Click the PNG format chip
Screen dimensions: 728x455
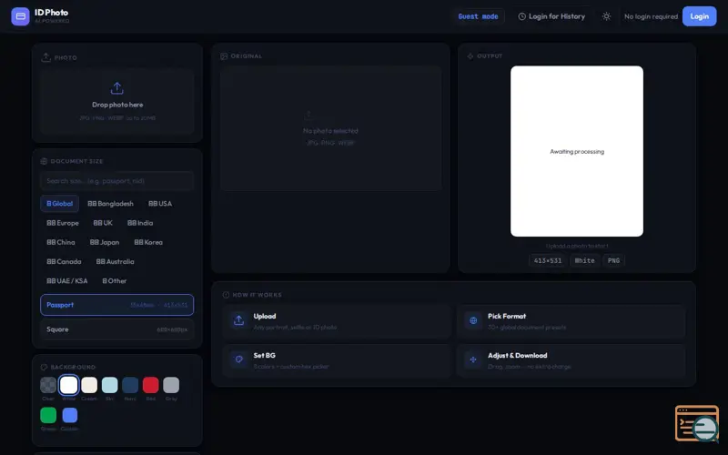coord(613,260)
